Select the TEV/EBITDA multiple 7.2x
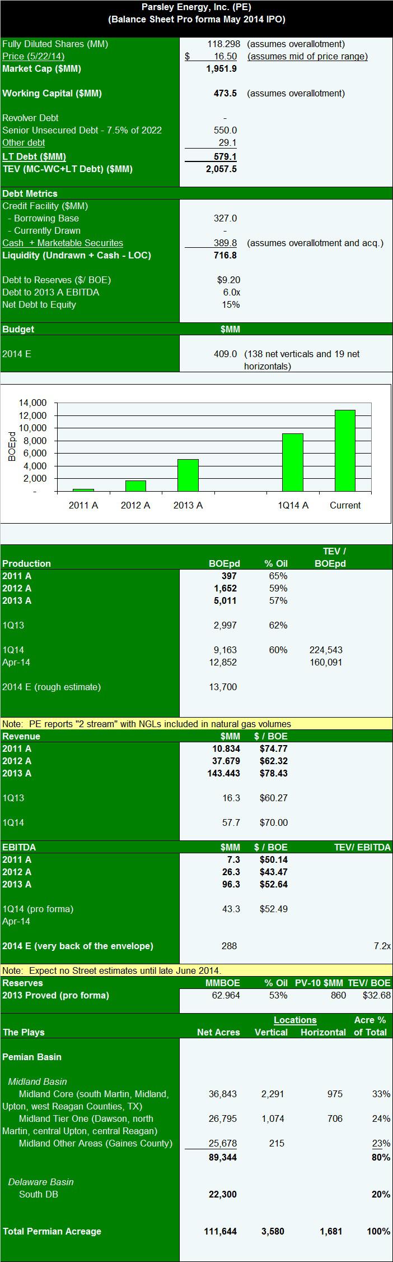Image resolution: width=393 pixels, height=1262 pixels. coord(382,946)
